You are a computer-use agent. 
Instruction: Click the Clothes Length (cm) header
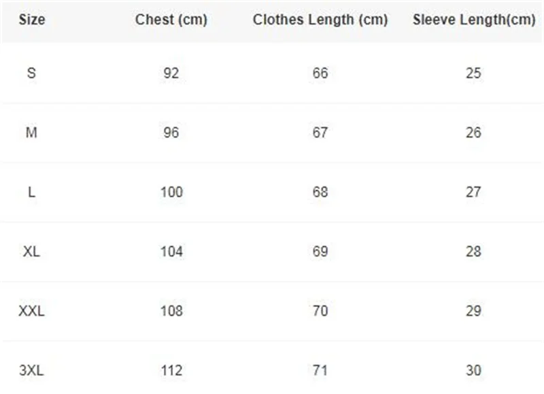[x=320, y=20]
